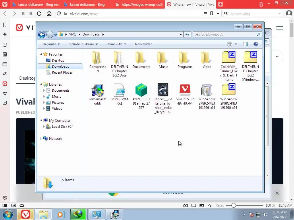Open the Compressed folder
Screen dimensions: 294x220
point(98,62)
